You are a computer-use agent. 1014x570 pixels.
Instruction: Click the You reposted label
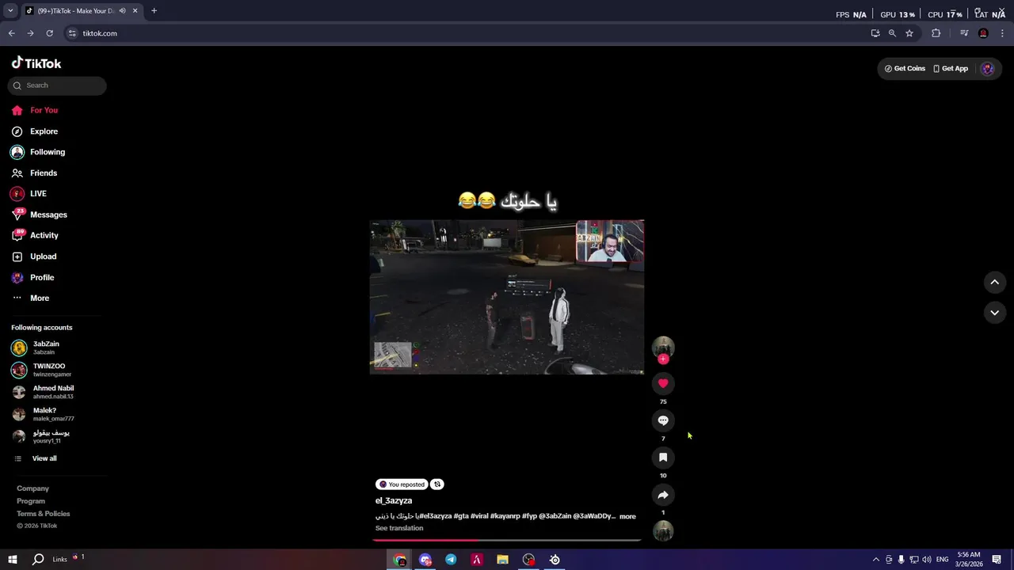(402, 484)
